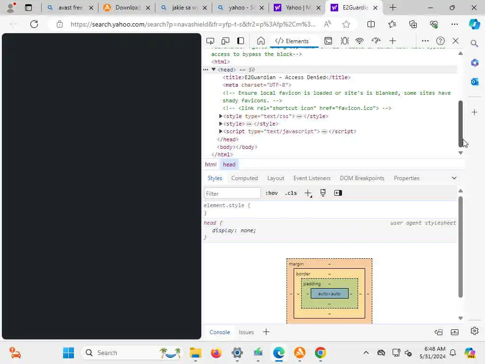Open DevTools help question mark
This screenshot has height=364, width=485.
click(440, 41)
